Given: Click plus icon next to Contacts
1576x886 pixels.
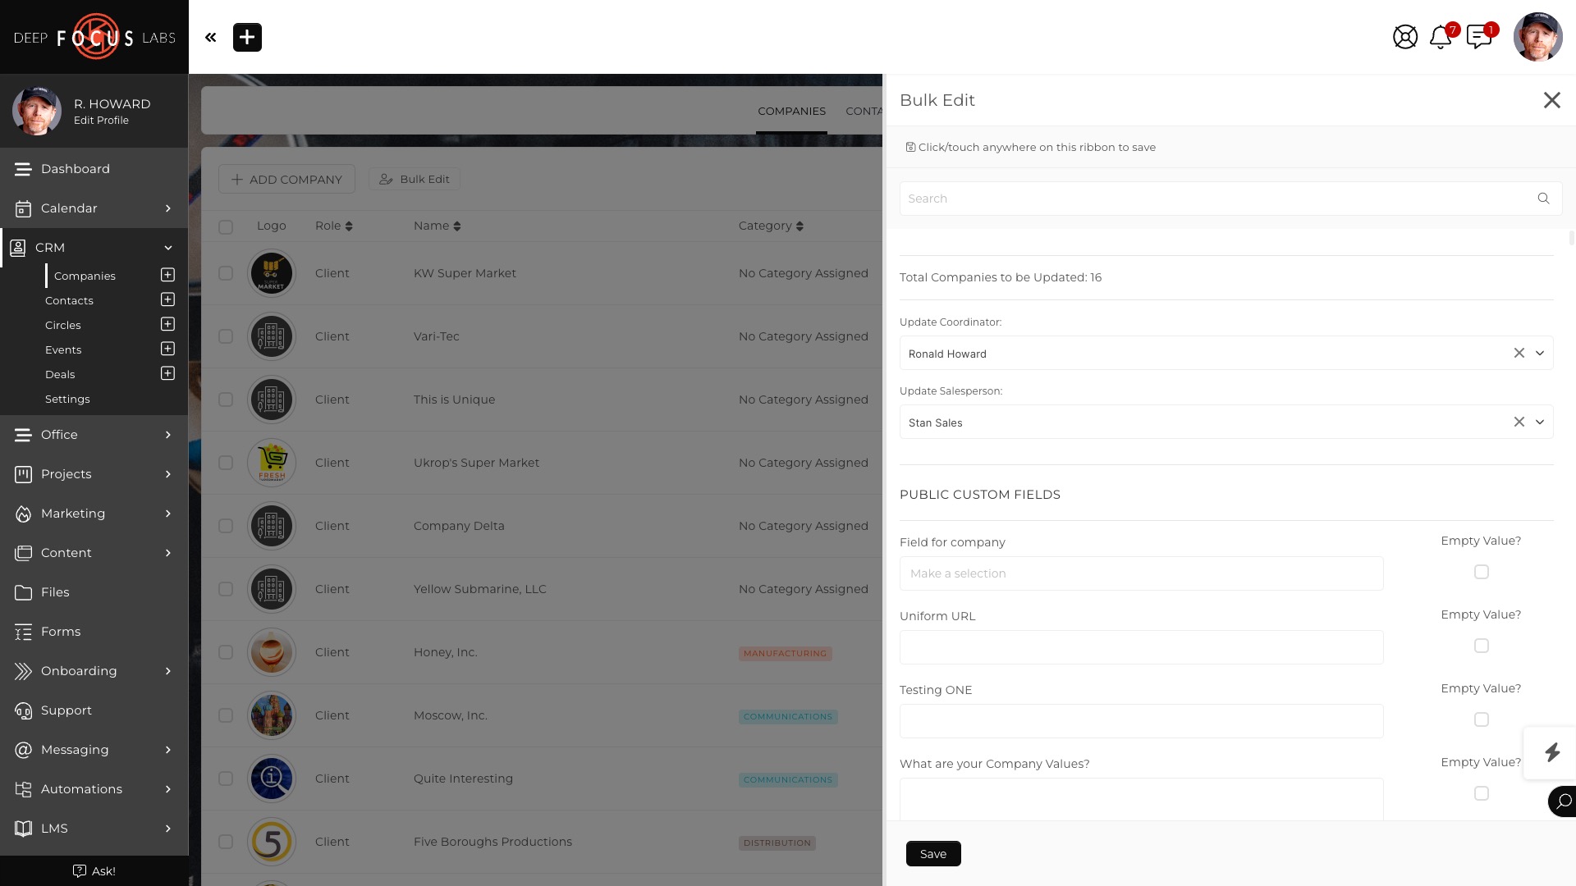Looking at the screenshot, I should coord(167,299).
